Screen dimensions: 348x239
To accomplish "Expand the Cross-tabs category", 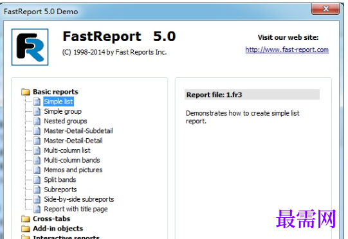I will pos(51,219).
